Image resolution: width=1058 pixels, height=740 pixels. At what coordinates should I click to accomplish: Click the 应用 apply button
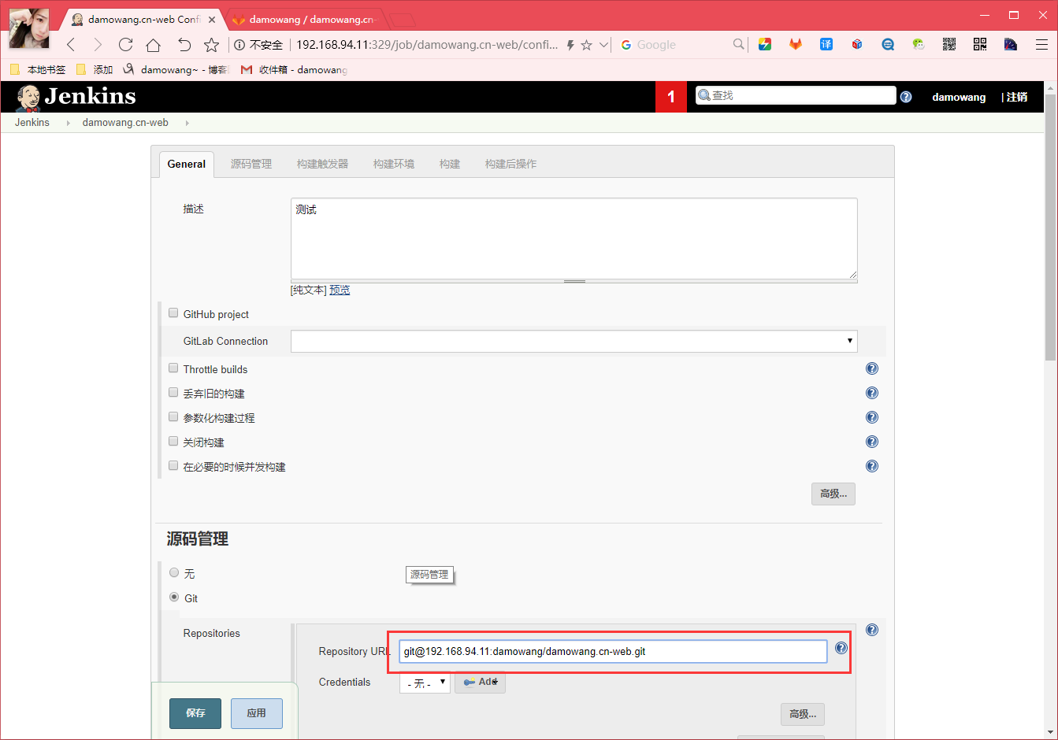257,713
